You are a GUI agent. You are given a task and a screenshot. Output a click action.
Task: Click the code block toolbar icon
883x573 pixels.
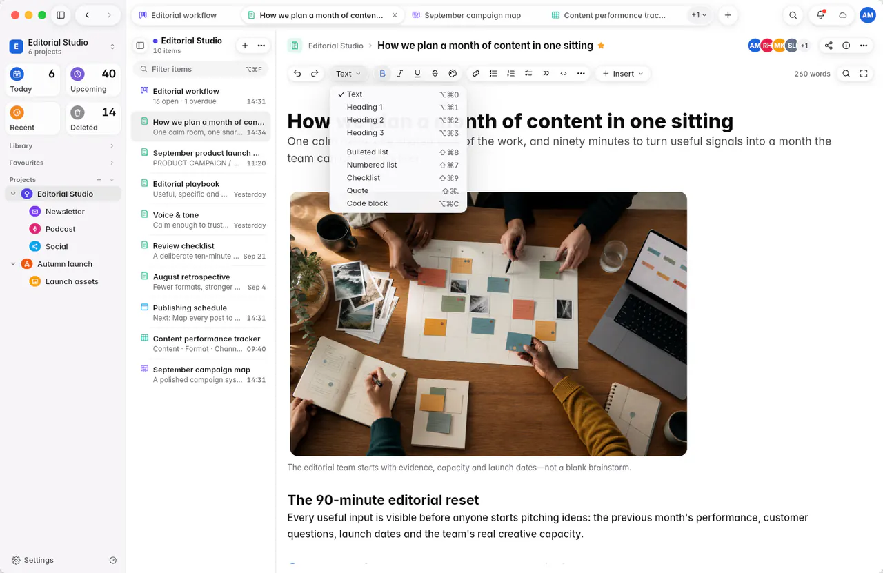click(564, 74)
